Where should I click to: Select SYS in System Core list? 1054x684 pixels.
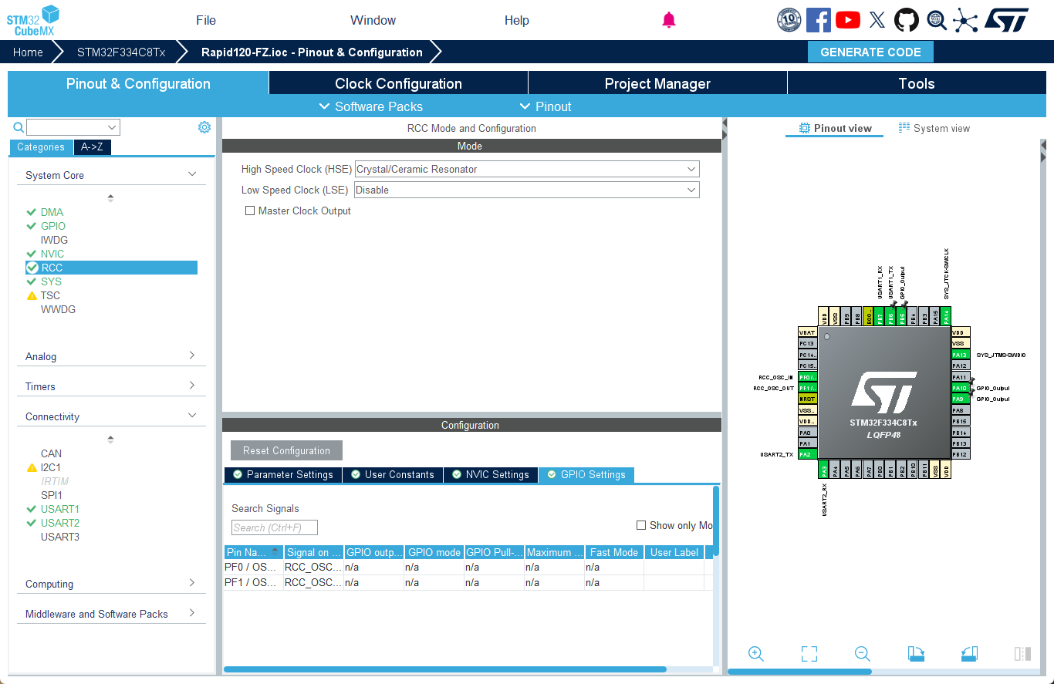51,281
